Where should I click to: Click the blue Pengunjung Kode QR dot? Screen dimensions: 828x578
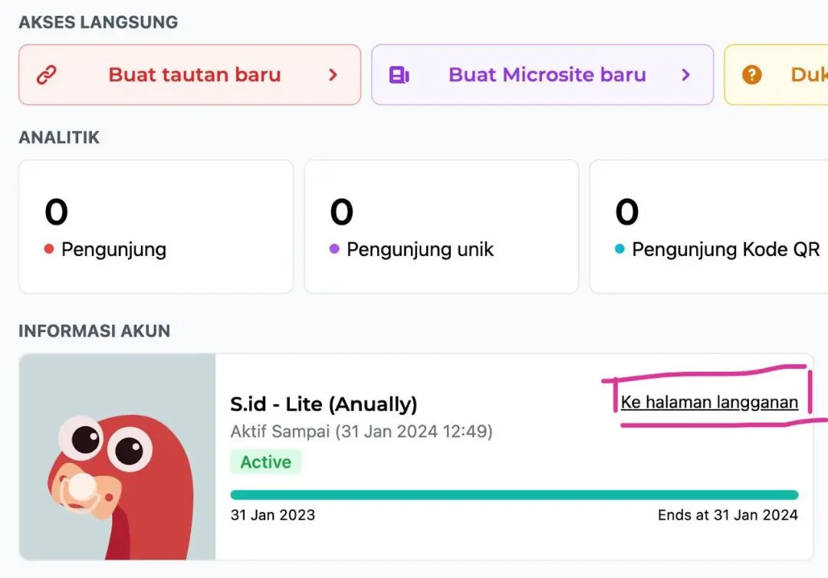pyautogui.click(x=619, y=249)
